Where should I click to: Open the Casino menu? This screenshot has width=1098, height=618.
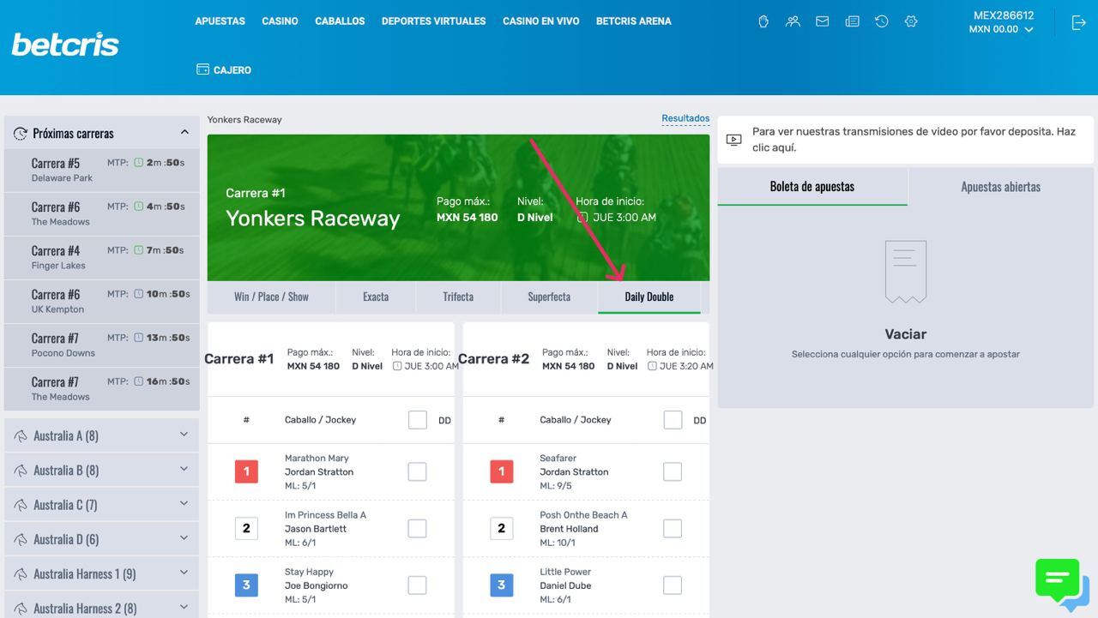281,21
